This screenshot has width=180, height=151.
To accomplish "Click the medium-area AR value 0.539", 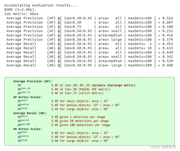I will pyautogui.click(x=168, y=61).
